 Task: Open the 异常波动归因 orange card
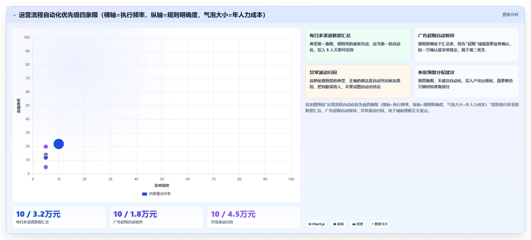358,82
